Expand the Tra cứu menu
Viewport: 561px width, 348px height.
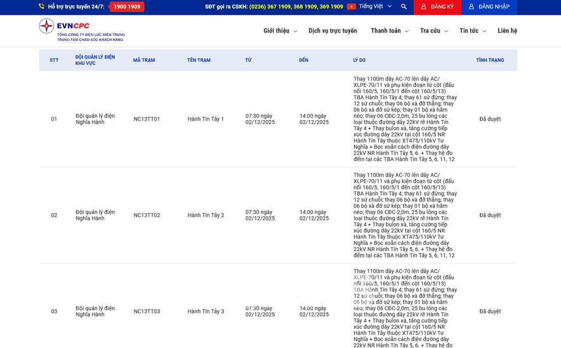click(434, 31)
